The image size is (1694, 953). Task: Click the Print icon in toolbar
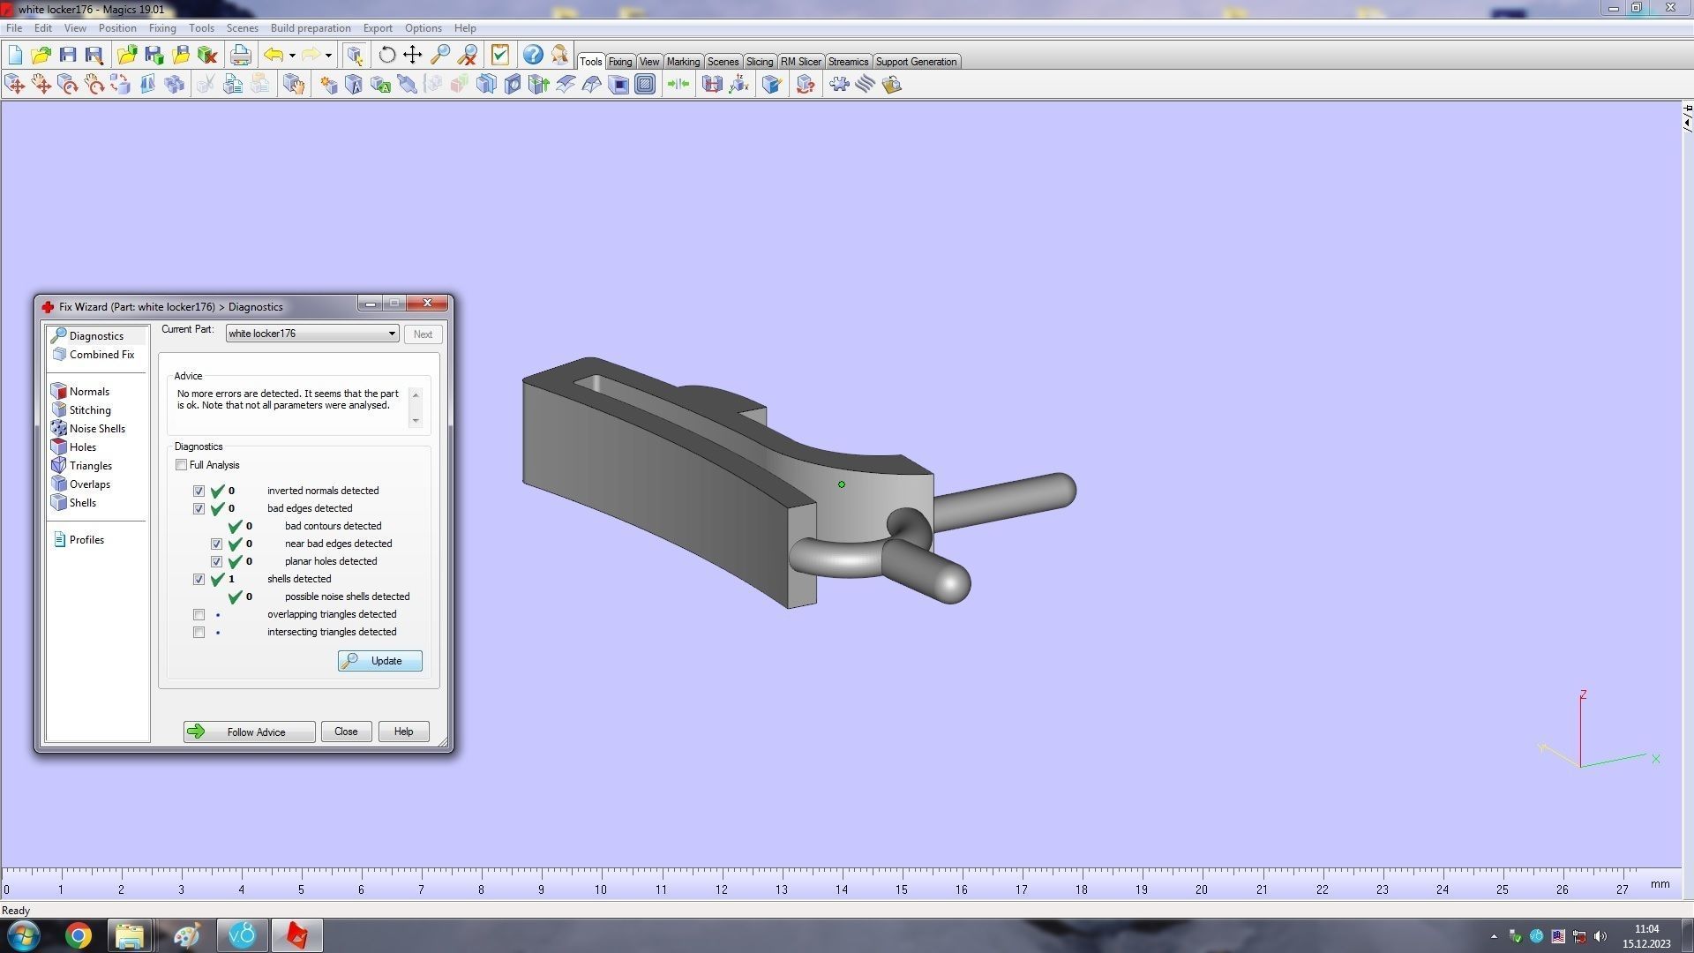point(240,56)
